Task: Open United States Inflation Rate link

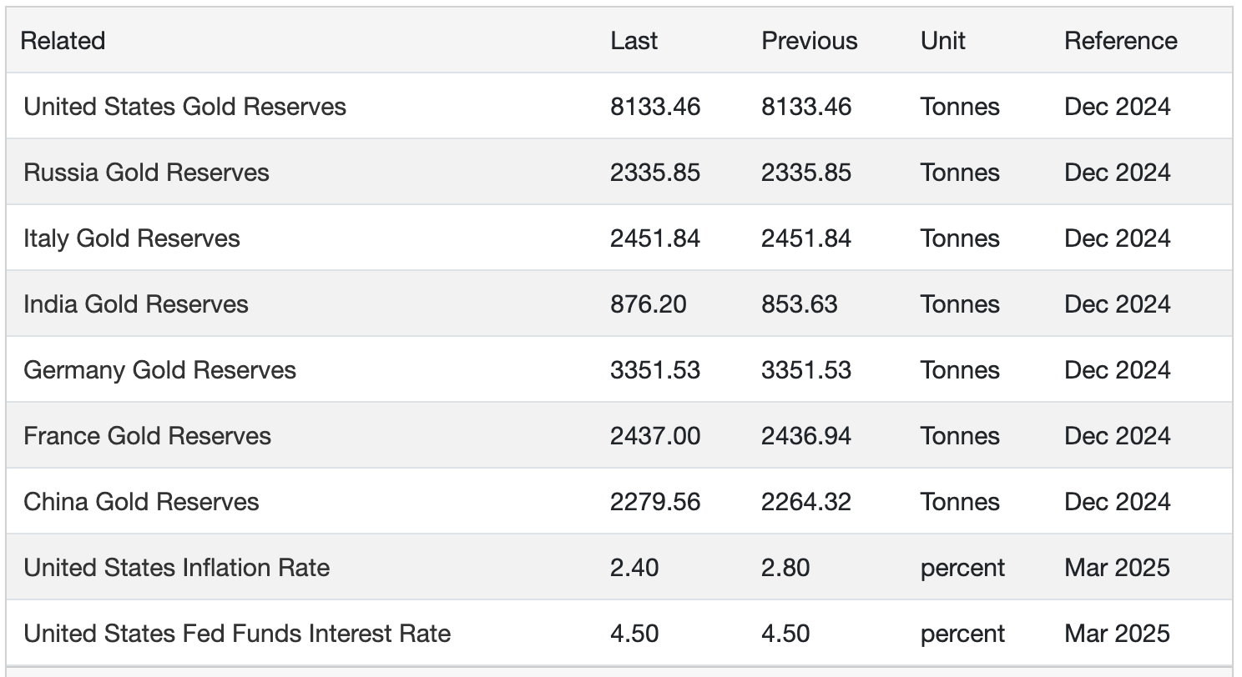Action: point(176,568)
